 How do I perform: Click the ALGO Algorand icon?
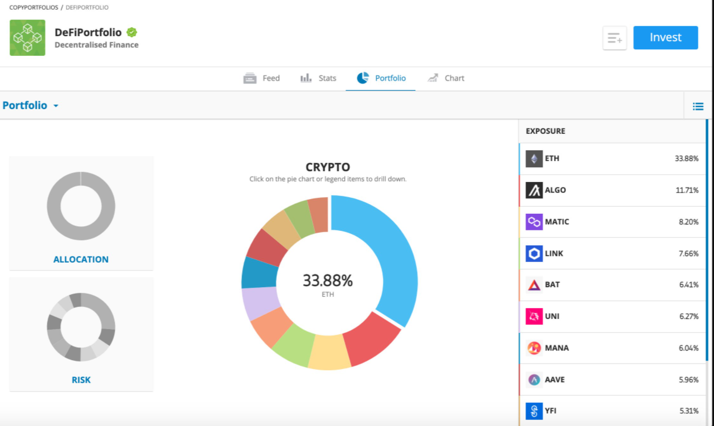click(534, 190)
